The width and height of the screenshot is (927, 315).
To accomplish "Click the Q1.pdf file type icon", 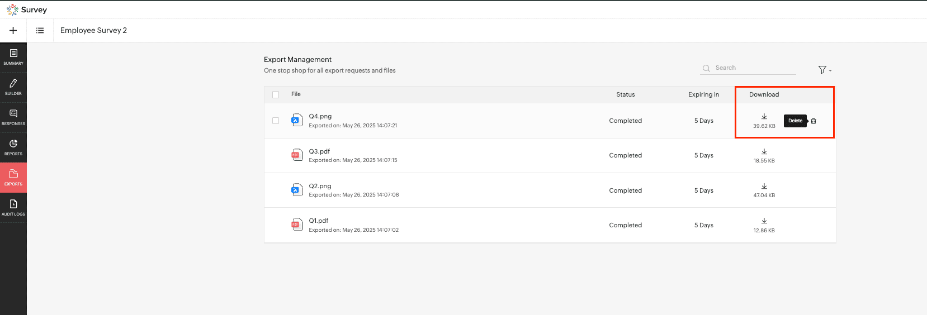I will point(296,225).
